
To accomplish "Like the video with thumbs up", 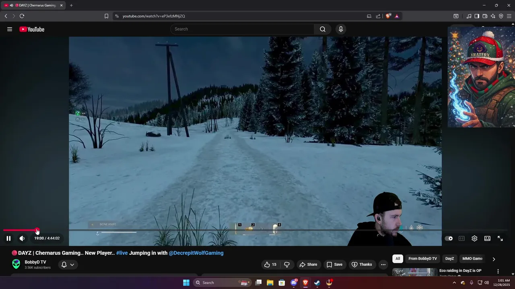I will pos(270,265).
